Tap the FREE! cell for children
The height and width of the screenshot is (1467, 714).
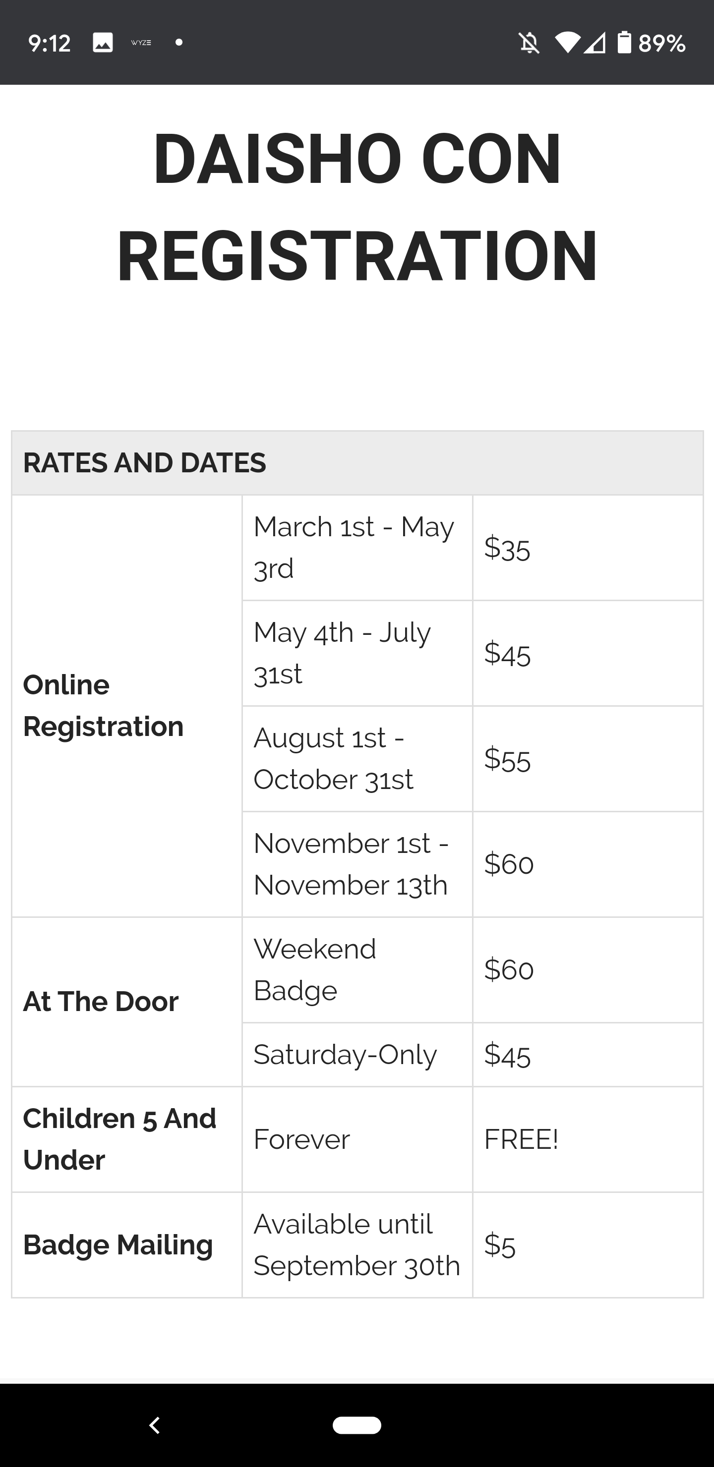[x=588, y=1139]
